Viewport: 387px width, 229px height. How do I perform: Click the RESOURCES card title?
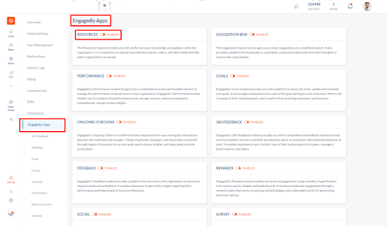pos(87,35)
